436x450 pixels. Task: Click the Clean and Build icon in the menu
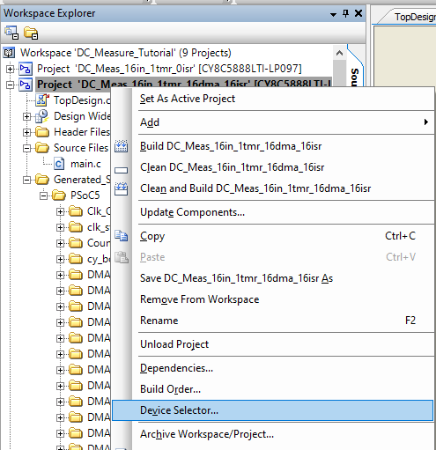(121, 188)
